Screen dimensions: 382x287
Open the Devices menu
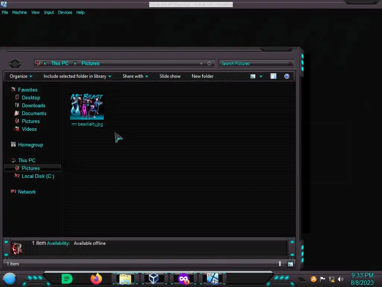coord(65,12)
